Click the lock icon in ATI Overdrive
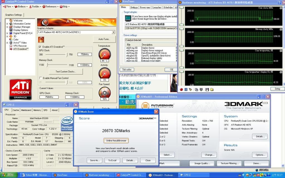This screenshot has height=178, width=285. point(41,39)
